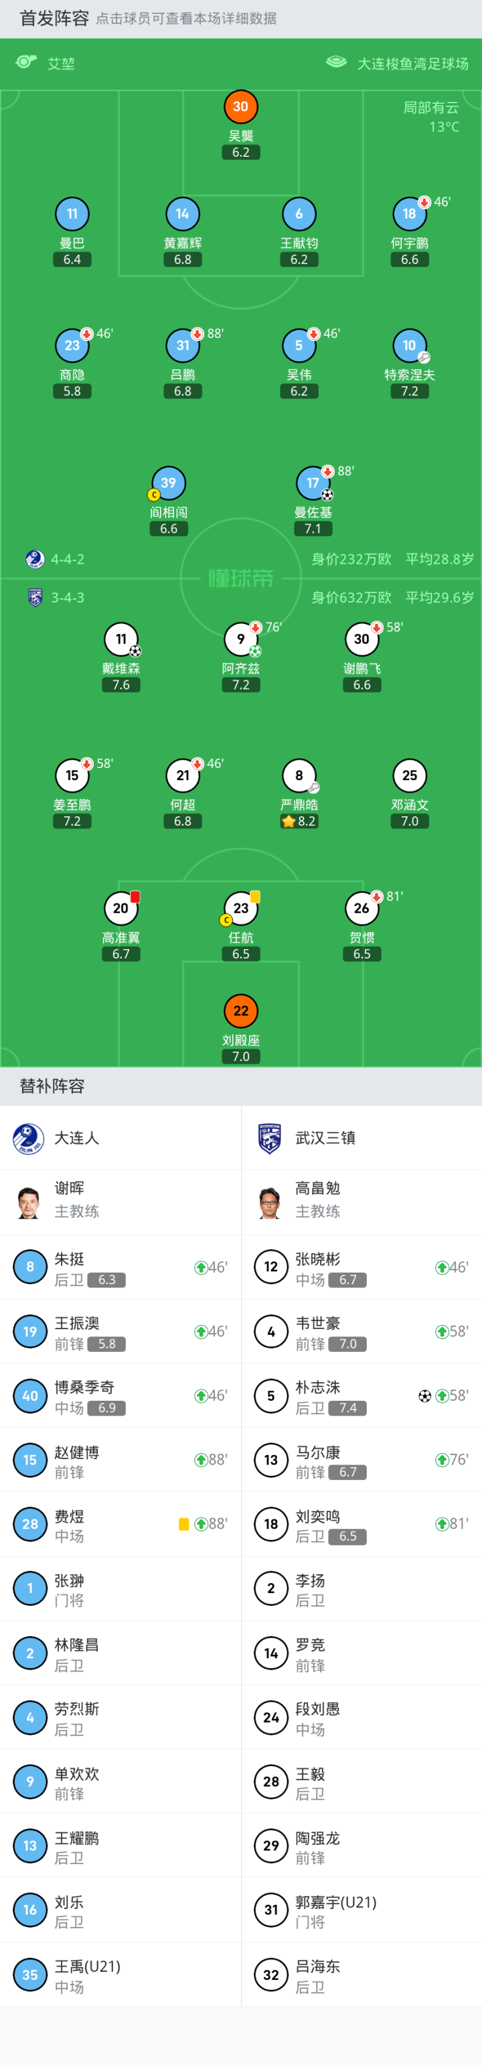The width and height of the screenshot is (482, 2065).
Task: Tap the stadium icon next to 大连梭鱼湾足球场
Action: 336,62
